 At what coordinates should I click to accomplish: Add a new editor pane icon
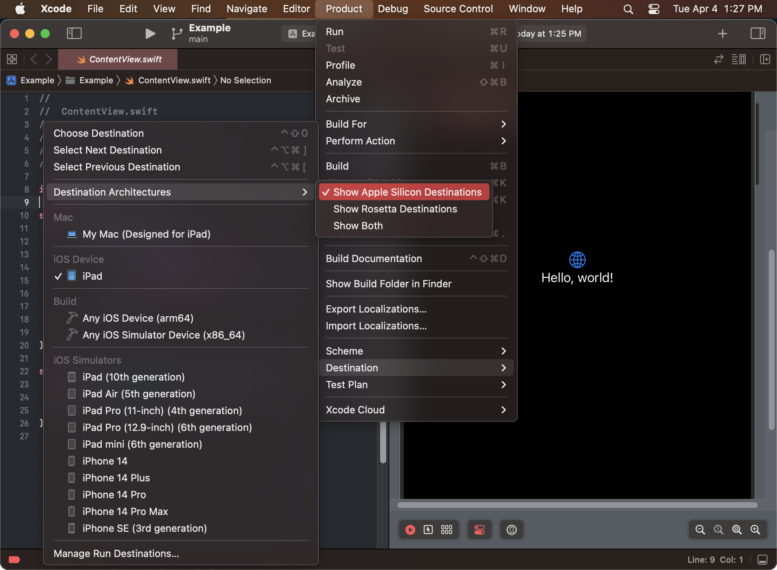[x=765, y=59]
